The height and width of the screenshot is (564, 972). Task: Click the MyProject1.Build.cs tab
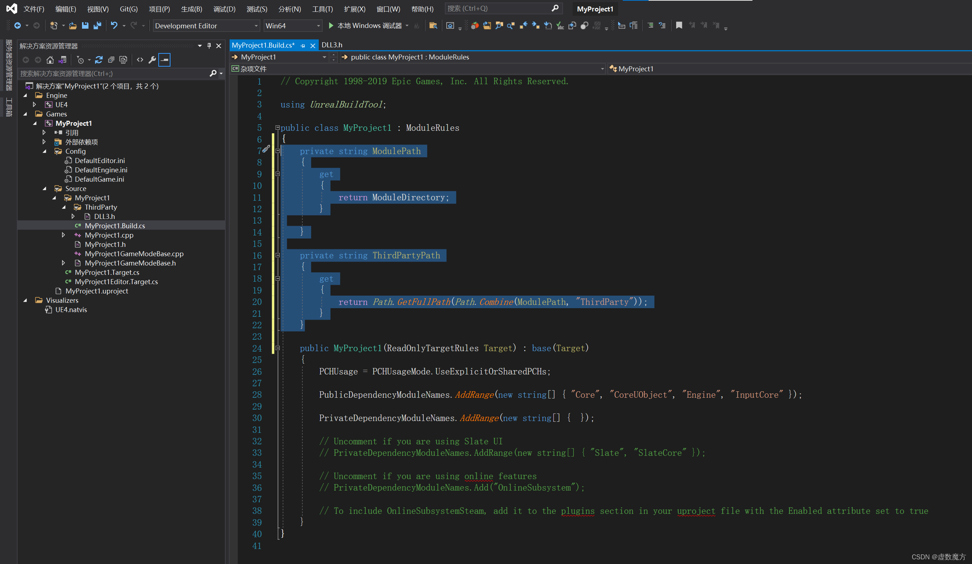click(265, 45)
